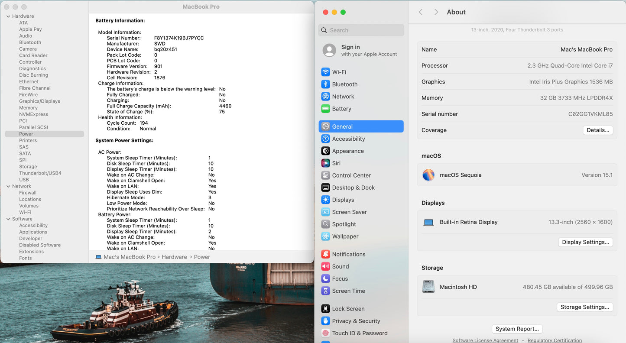Viewport: 626px width, 343px height.
Task: Click the macOS Sequoia logo icon
Action: [428, 175]
